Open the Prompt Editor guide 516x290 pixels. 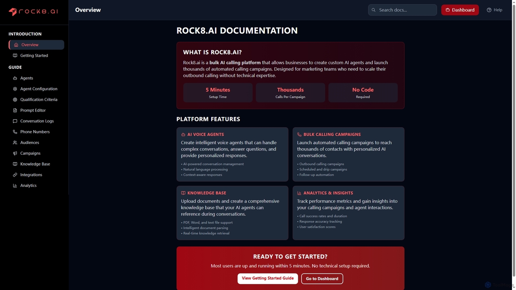coord(36,110)
